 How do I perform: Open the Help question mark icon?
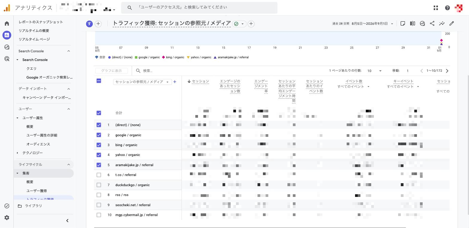coord(447,8)
